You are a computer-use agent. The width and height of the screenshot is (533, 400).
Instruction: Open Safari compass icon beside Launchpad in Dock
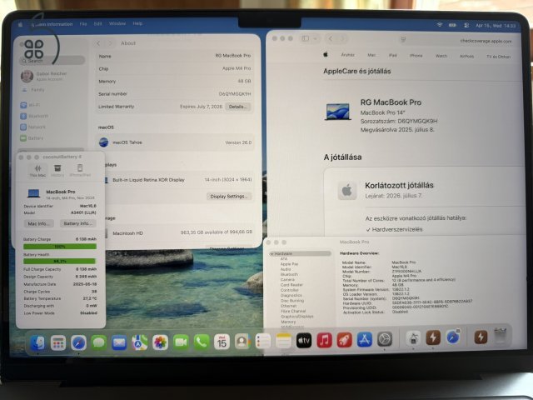(x=78, y=342)
